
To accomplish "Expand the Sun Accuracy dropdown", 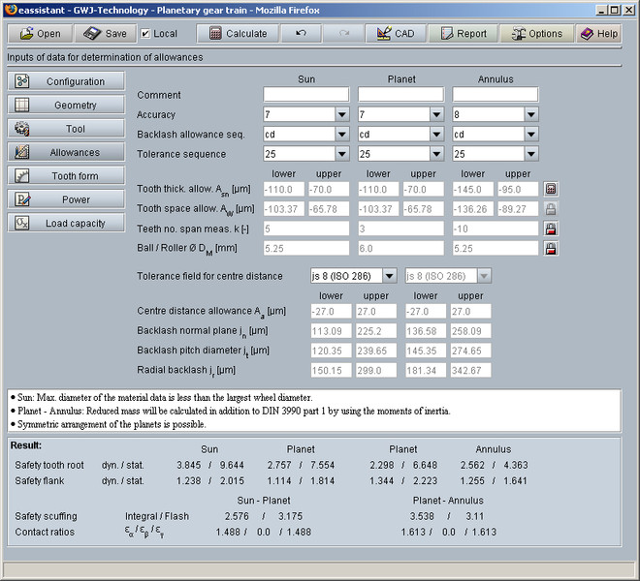I will (341, 114).
